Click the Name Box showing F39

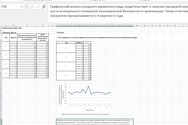(12, 7)
